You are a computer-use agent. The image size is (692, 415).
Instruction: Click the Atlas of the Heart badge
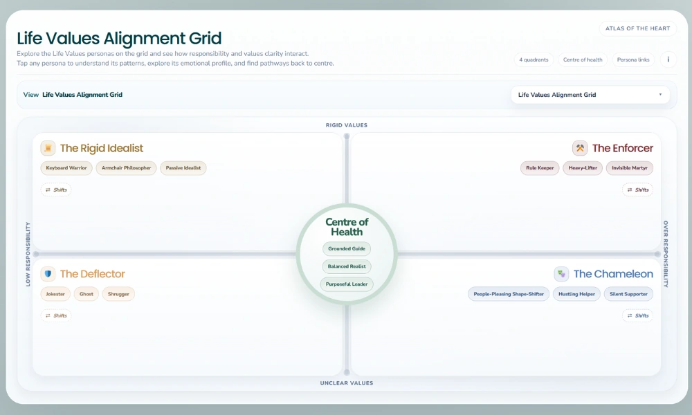[637, 28]
